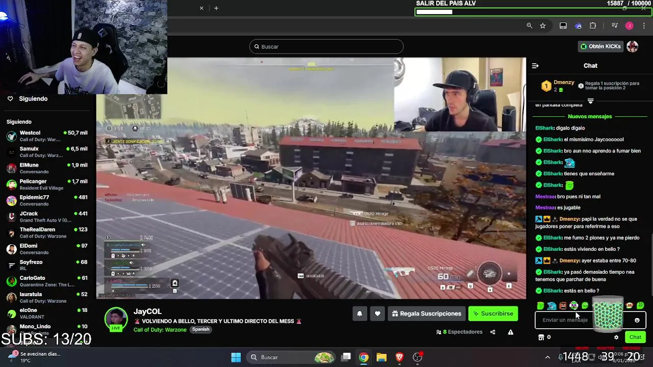Open Call of Duty: Warzone category link
This screenshot has height=367, width=653.
coord(160,329)
